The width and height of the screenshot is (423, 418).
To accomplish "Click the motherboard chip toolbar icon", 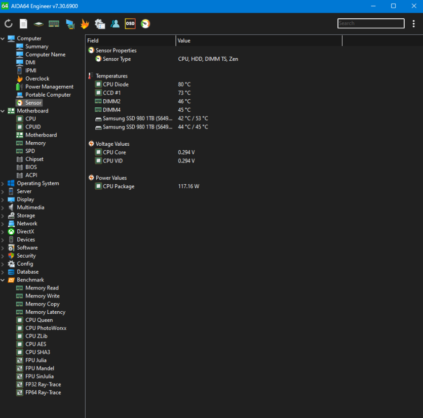I will click(39, 24).
